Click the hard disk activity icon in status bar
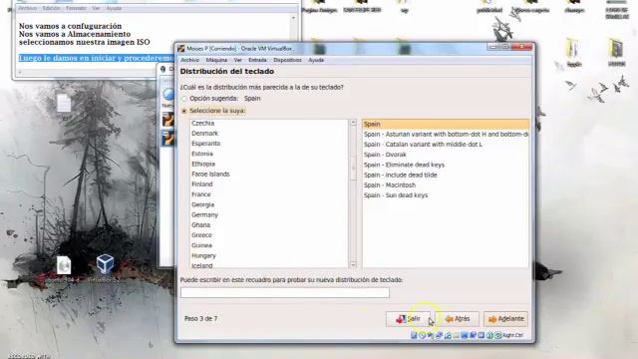 [x=414, y=335]
